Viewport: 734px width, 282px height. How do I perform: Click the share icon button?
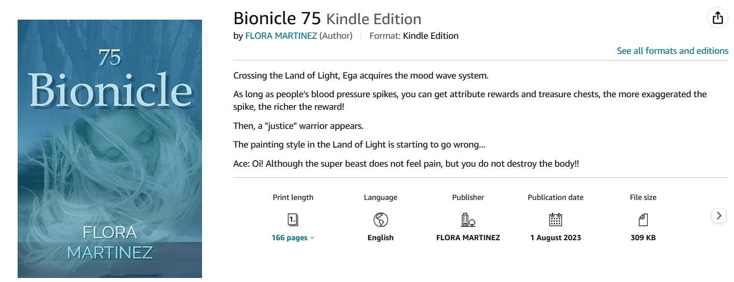click(717, 18)
